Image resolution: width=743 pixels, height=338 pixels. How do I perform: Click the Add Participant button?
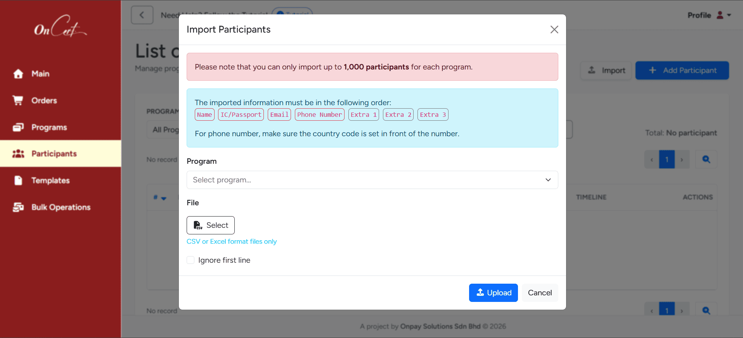click(682, 70)
